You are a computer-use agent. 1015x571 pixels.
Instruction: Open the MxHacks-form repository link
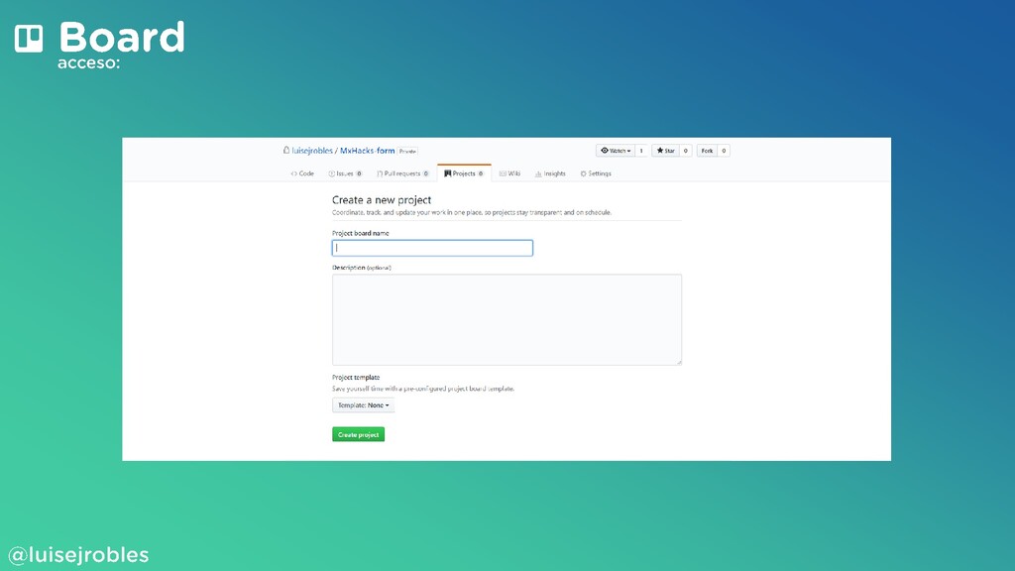[x=367, y=151]
